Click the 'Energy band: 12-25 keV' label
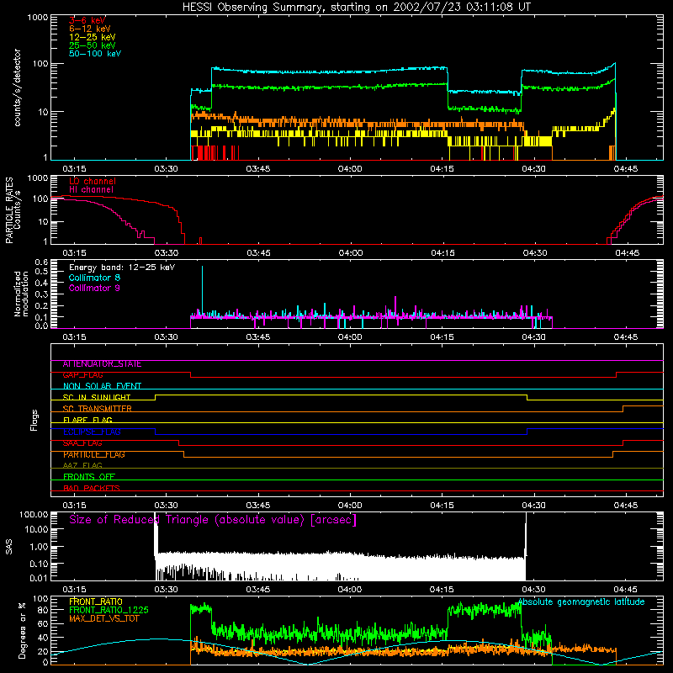Image resolution: width=673 pixels, height=673 pixels. click(122, 268)
